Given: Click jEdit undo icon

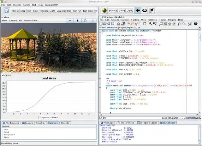Looking at the screenshot, I should (x=129, y=24).
